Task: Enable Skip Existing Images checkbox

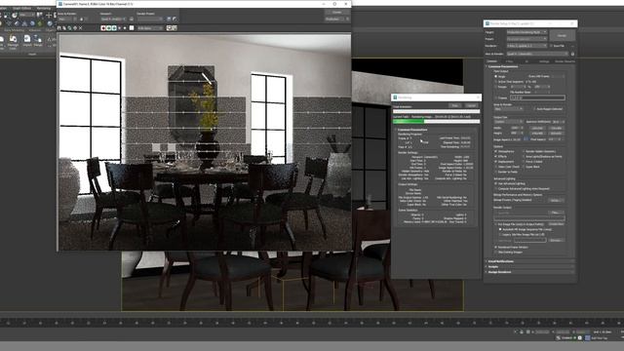Action: [495, 253]
